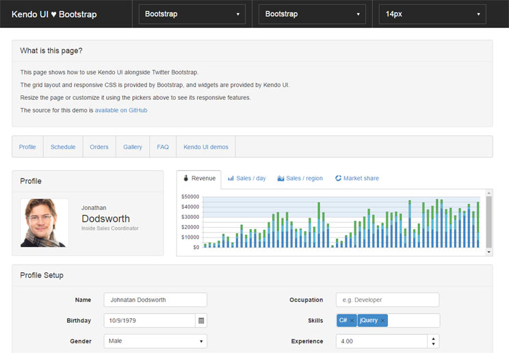Open the Gender dropdown showing Male

click(155, 341)
